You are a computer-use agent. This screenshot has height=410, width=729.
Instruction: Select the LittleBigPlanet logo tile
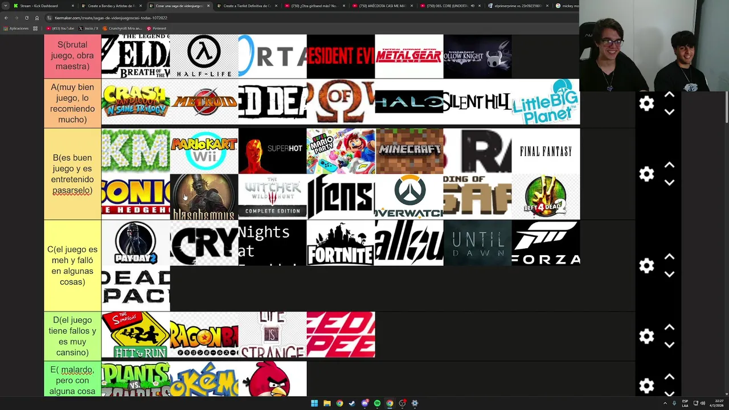pyautogui.click(x=546, y=102)
